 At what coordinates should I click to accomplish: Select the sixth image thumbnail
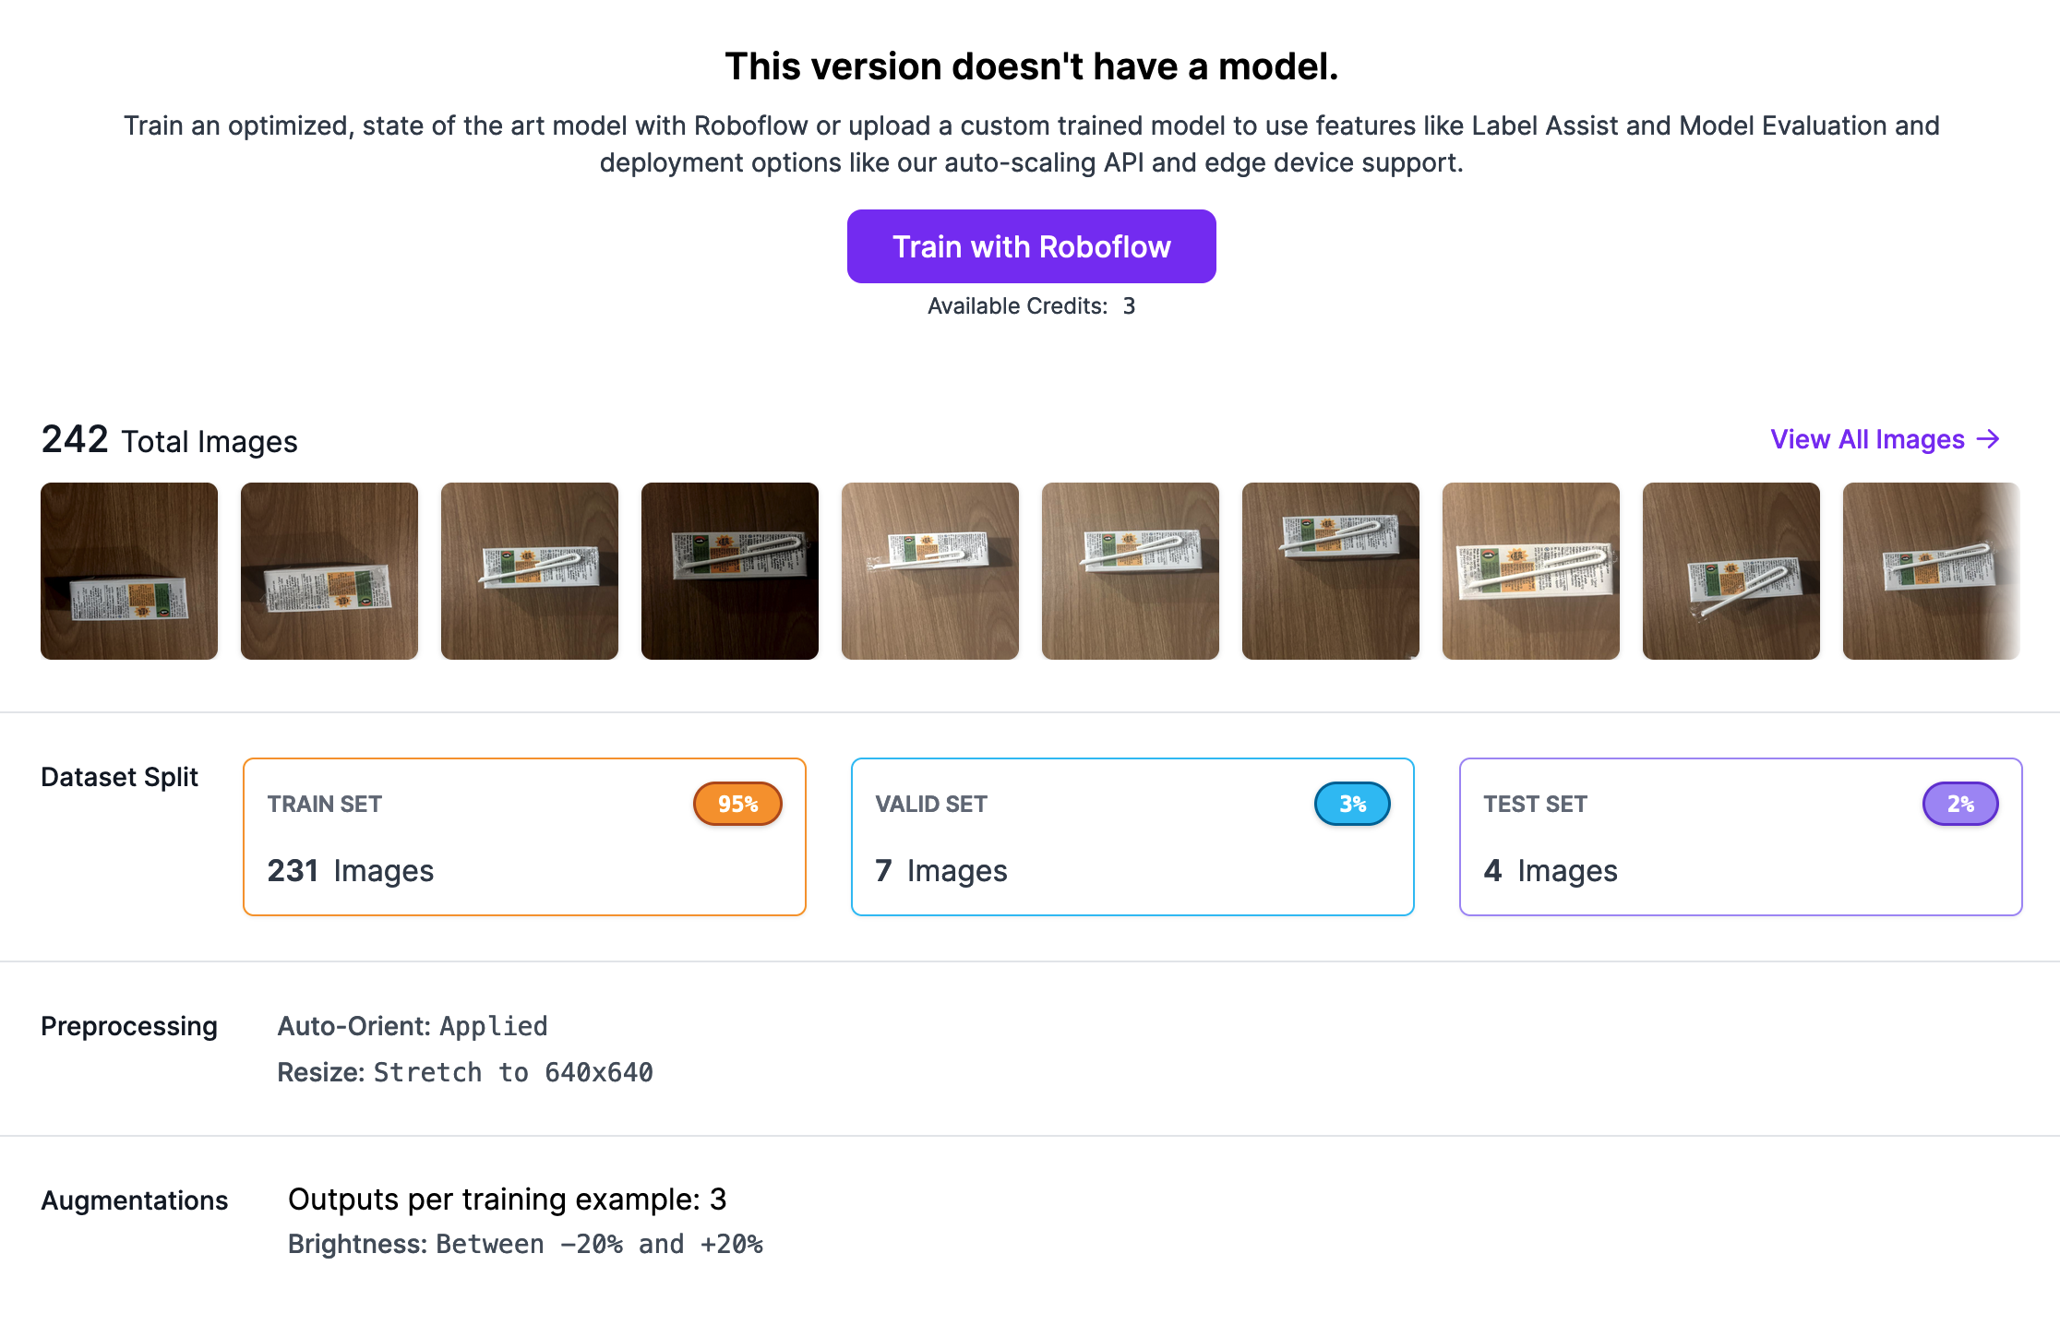(x=1131, y=571)
